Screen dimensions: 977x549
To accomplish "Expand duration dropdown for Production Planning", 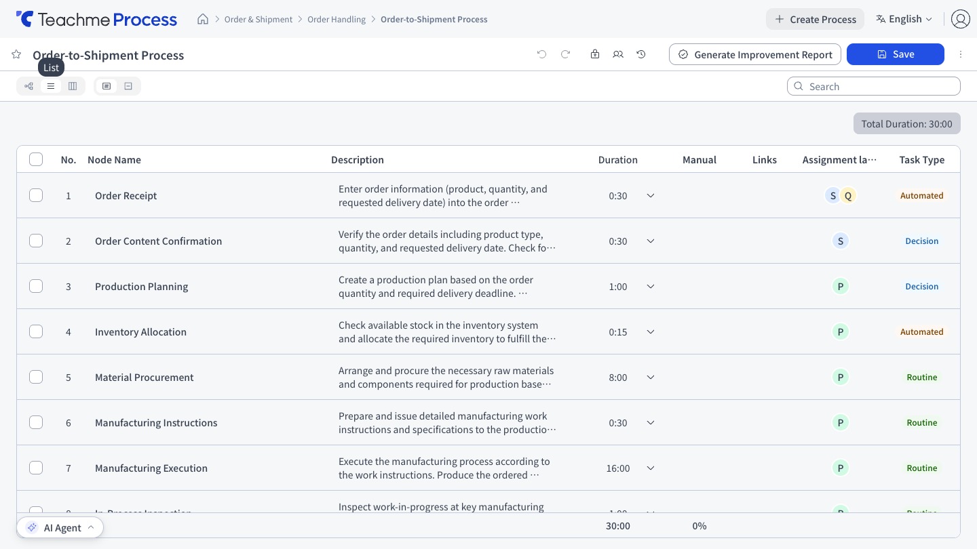I will [x=651, y=287].
